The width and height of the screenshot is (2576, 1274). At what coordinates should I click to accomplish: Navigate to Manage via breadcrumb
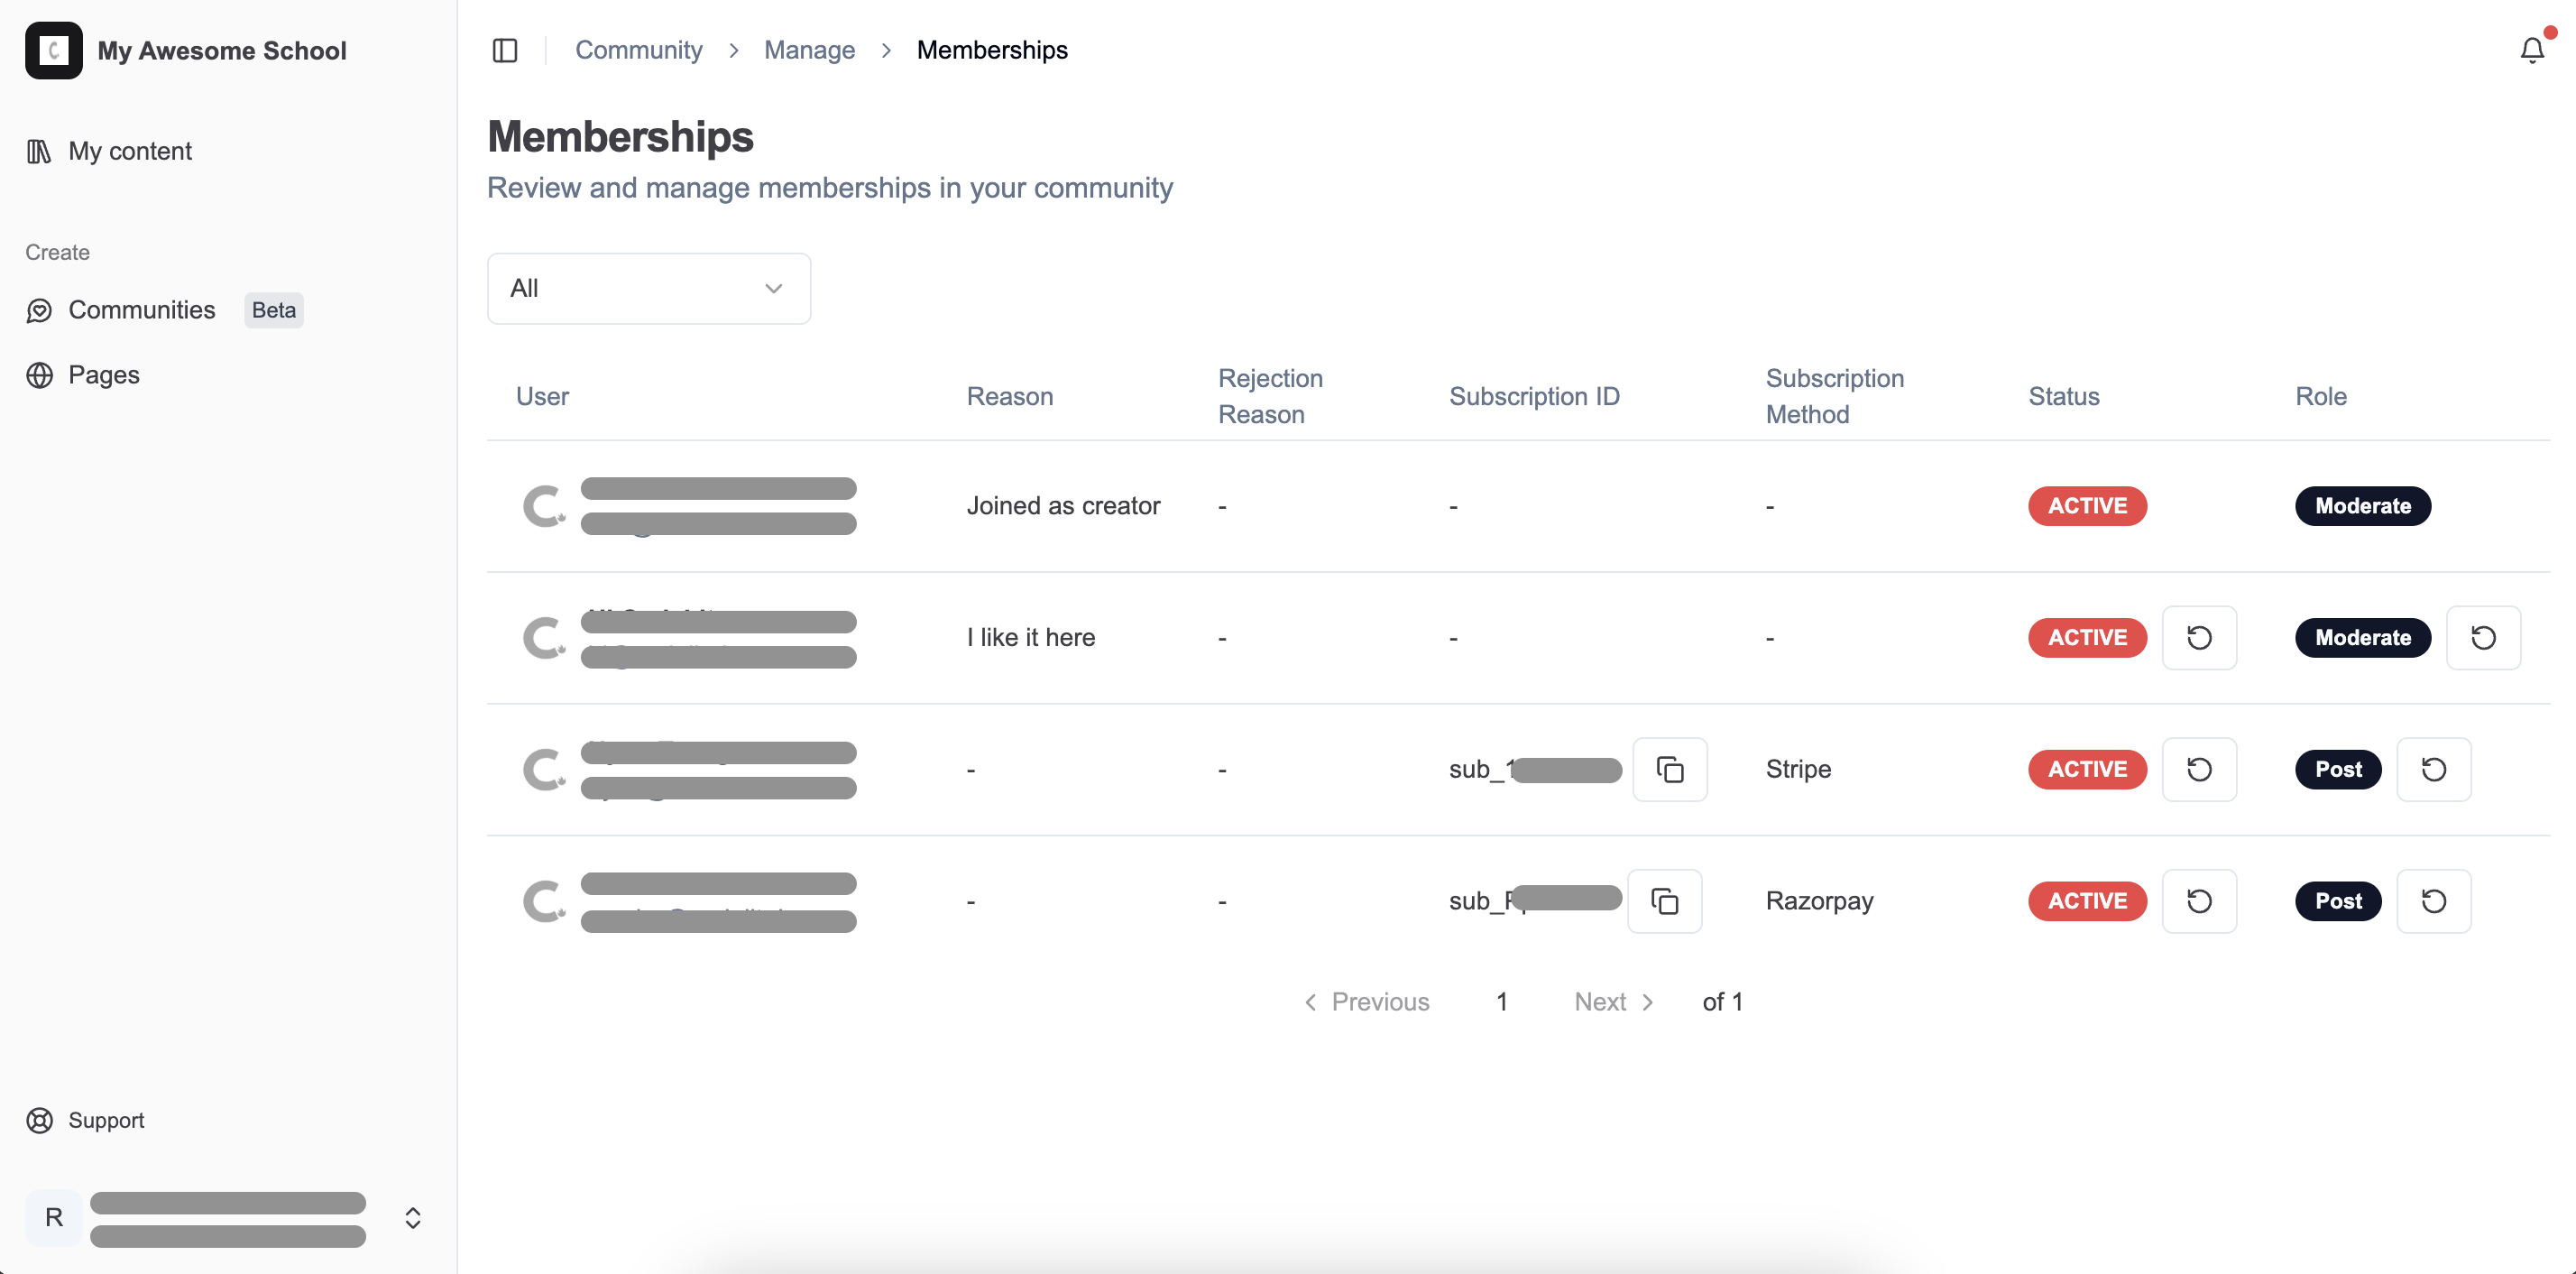(809, 49)
